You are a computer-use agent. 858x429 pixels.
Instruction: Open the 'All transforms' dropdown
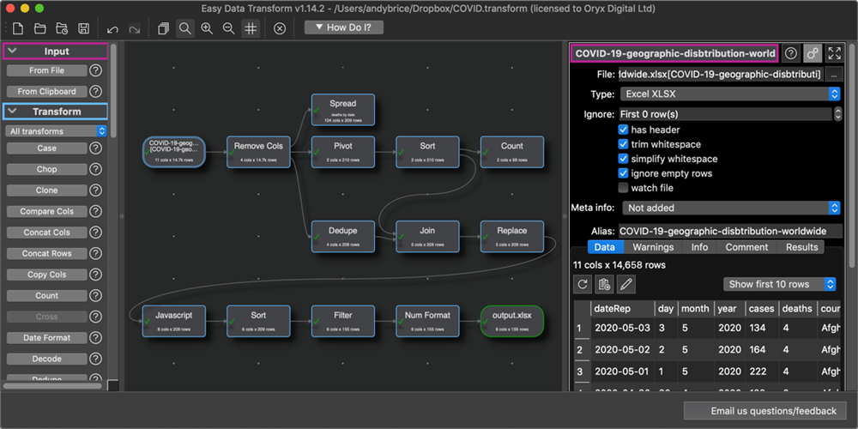(57, 131)
